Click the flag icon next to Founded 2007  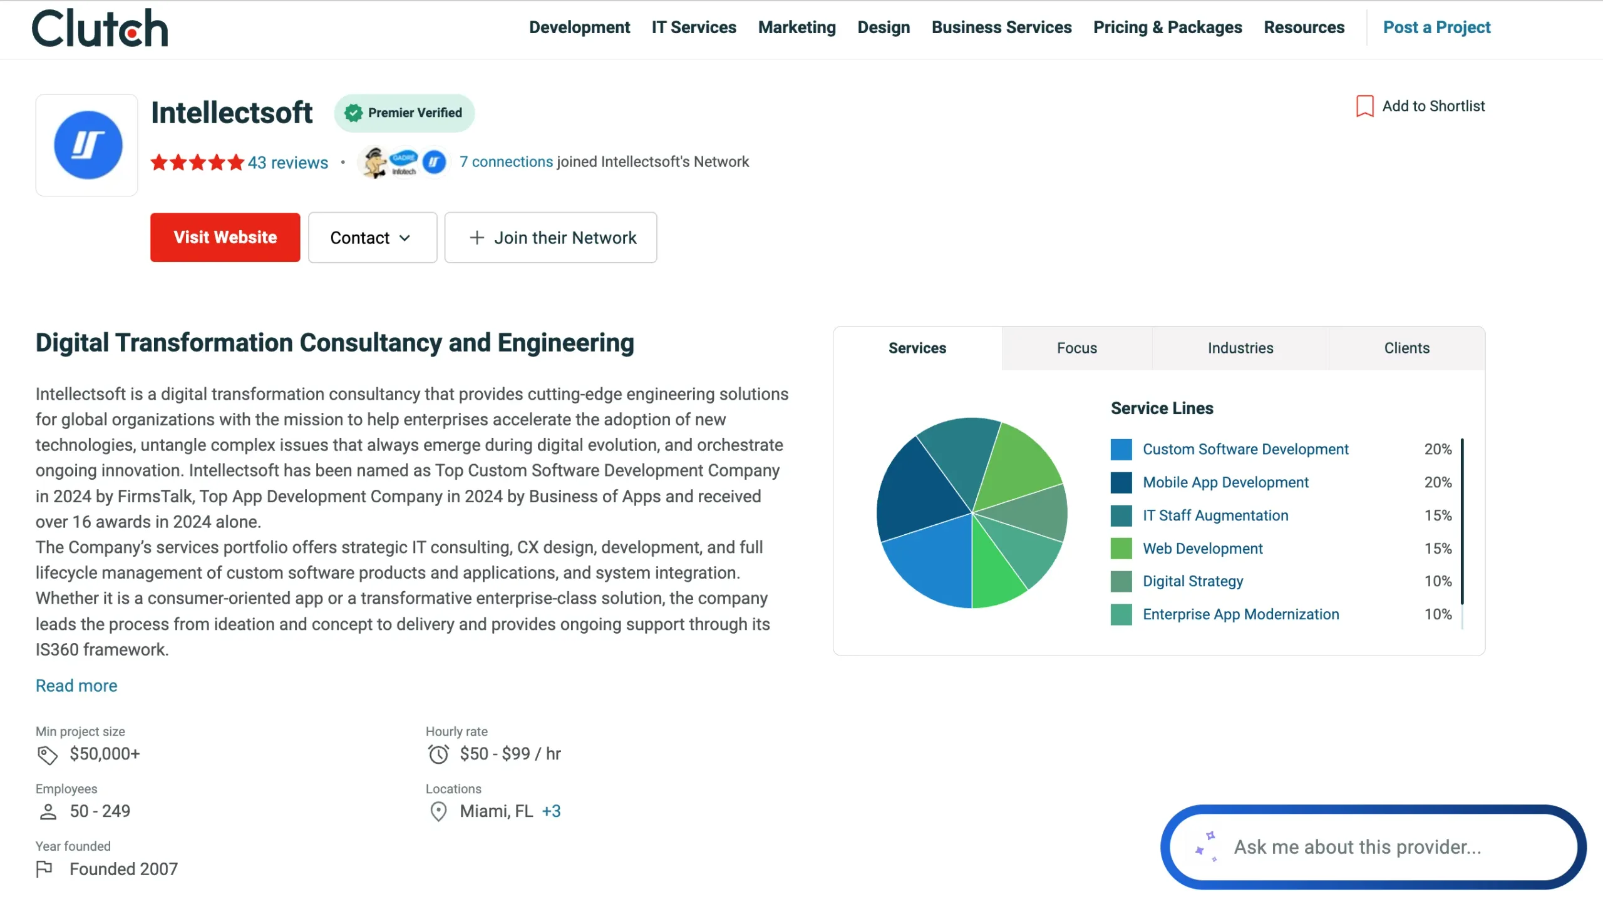pyautogui.click(x=44, y=869)
